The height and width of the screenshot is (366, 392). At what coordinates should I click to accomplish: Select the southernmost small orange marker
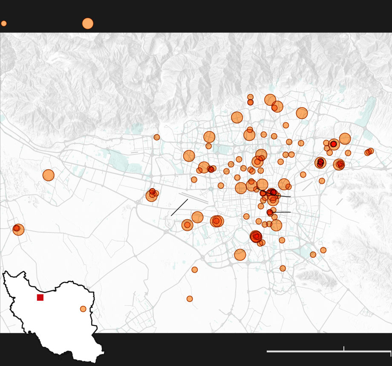pos(190,299)
